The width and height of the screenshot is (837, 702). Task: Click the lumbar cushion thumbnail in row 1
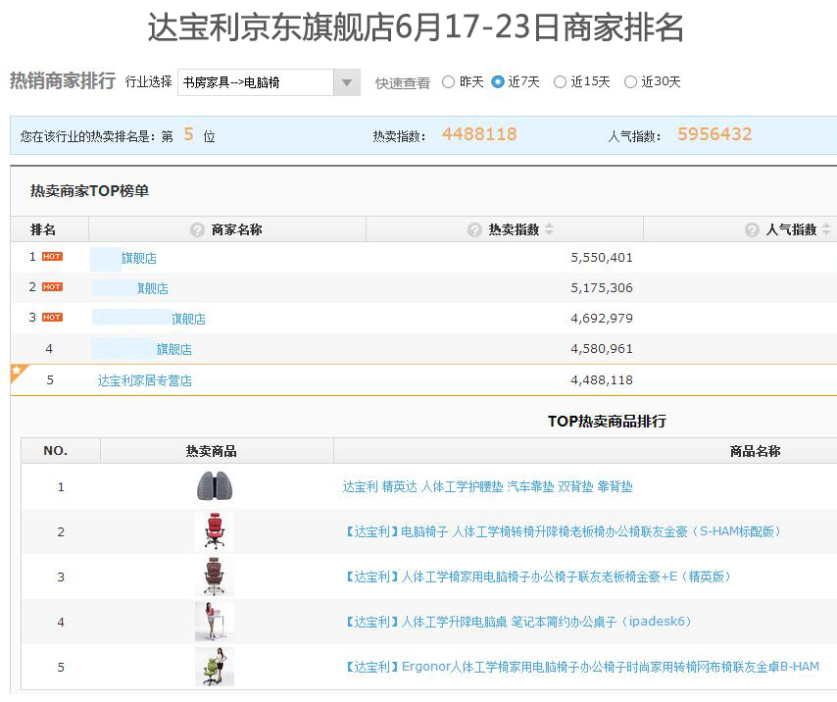point(215,486)
